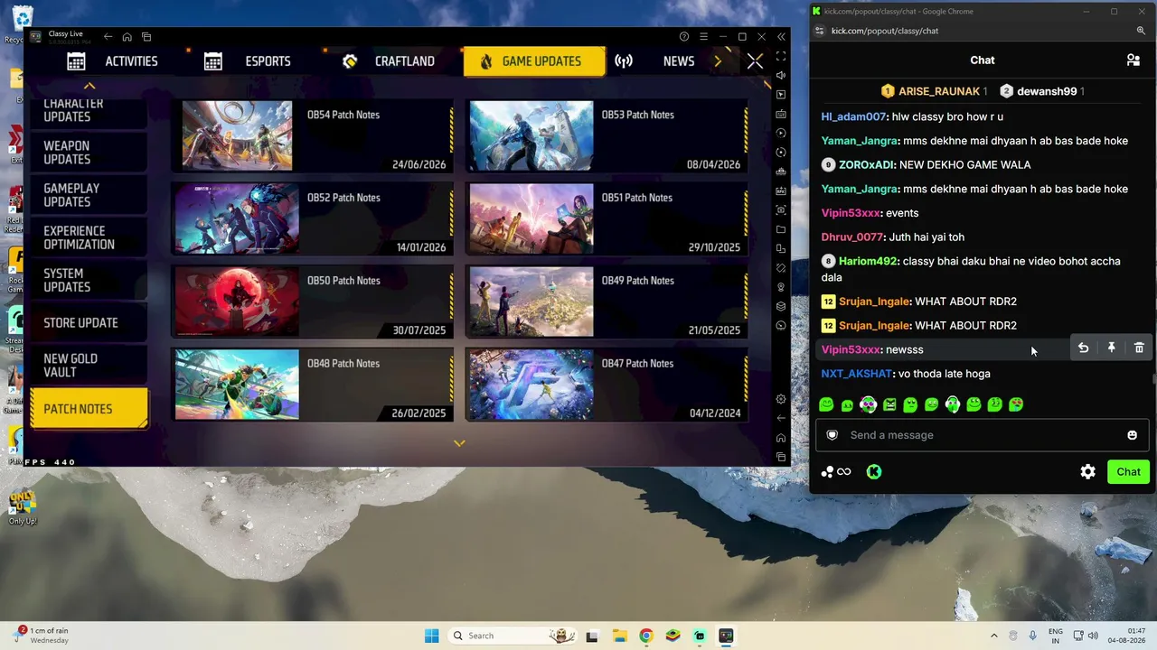Open BlueStacks icon on taskbar
This screenshot has height=650, width=1157.
pos(673,636)
